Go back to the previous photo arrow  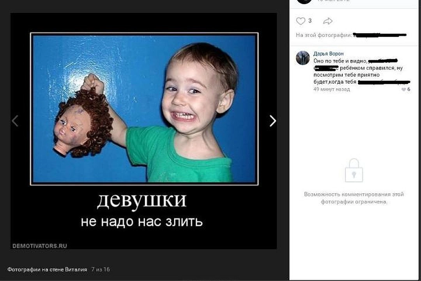pos(15,121)
